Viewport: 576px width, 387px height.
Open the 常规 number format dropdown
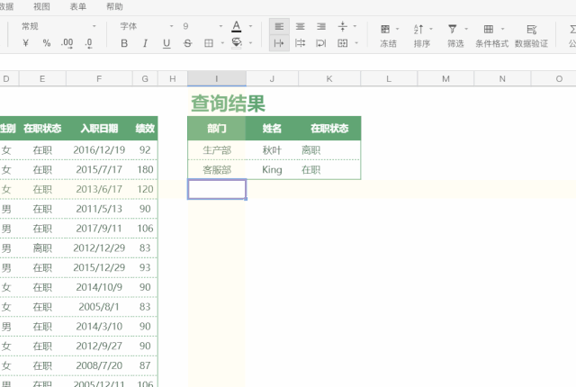[58, 26]
